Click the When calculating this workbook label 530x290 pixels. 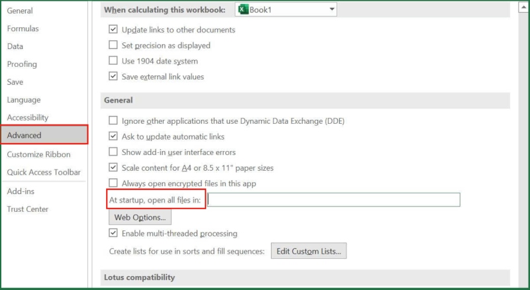164,10
